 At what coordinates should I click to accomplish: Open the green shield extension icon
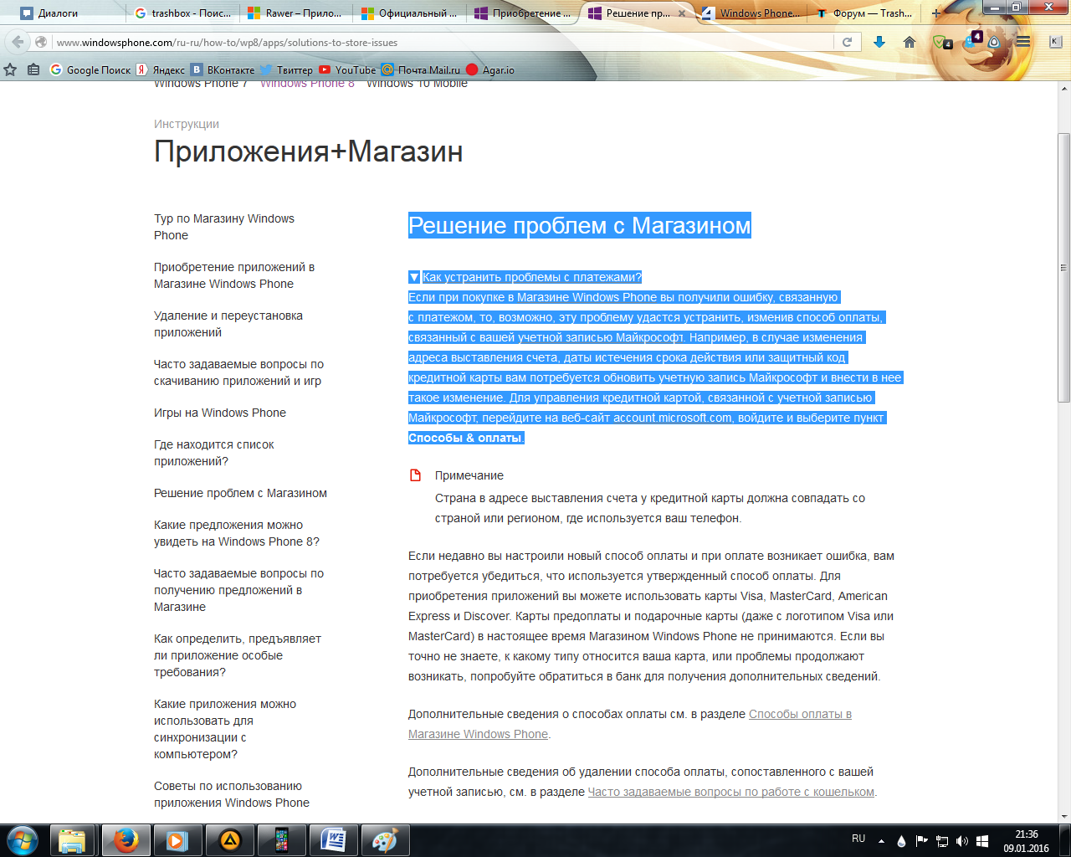pyautogui.click(x=941, y=42)
